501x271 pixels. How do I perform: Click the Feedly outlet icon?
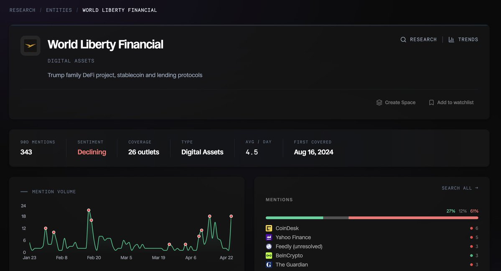pos(269,246)
